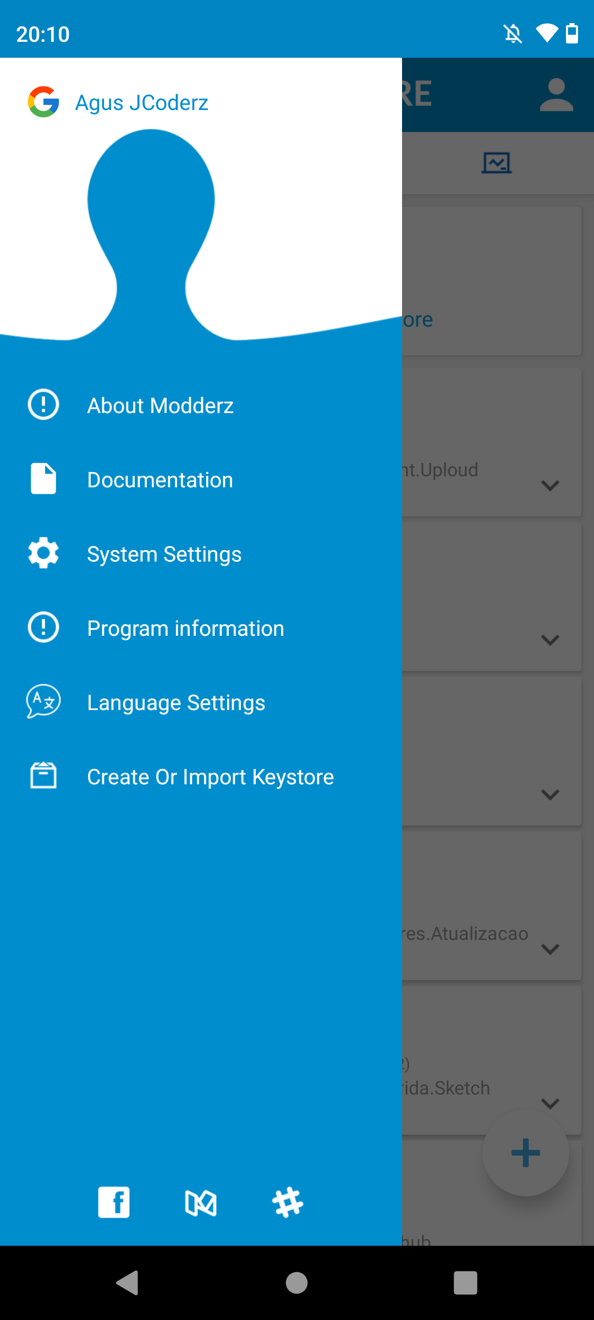Tap the muted notifications status icon
Viewport: 594px width, 1320px height.
[x=513, y=34]
